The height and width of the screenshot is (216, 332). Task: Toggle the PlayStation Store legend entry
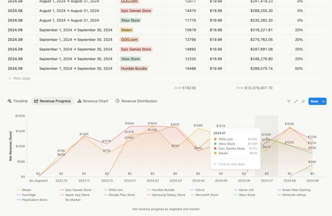coord(32,200)
